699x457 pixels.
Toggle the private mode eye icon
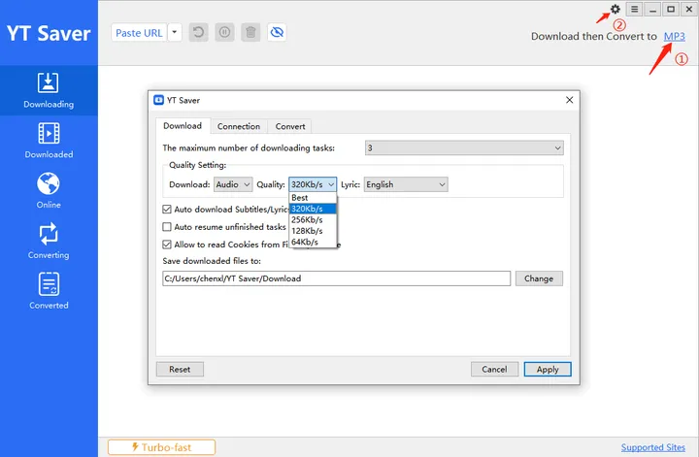[277, 33]
